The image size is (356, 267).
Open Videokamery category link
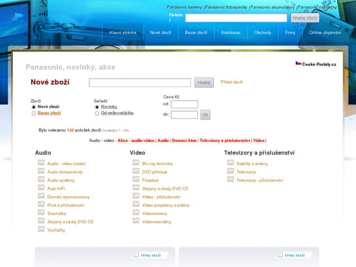pos(155,214)
